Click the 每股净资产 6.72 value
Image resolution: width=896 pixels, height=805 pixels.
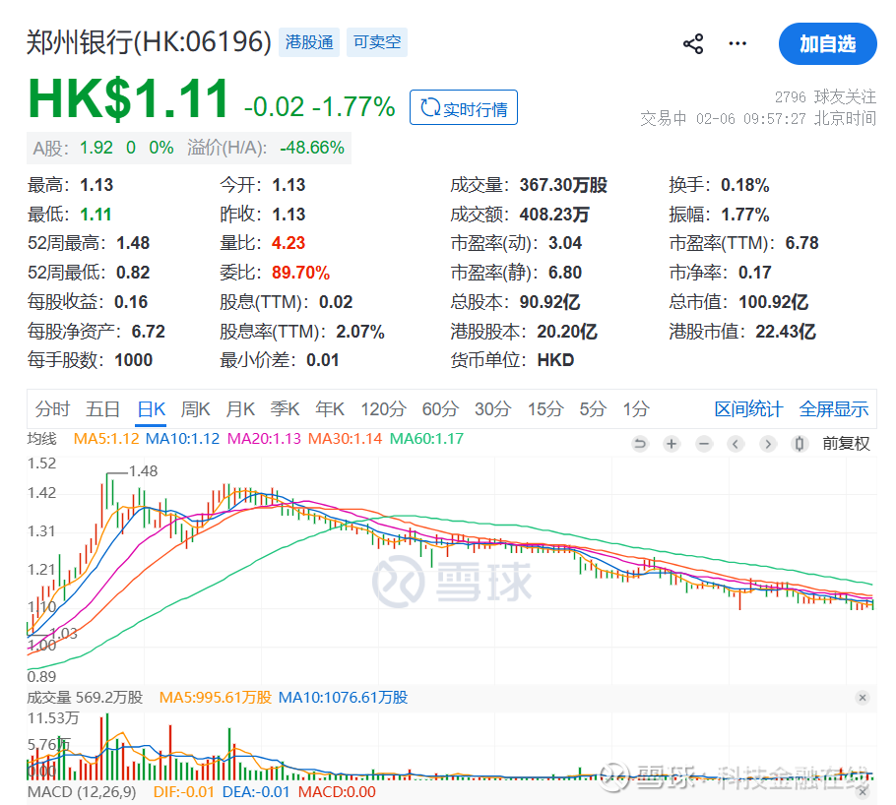tap(148, 332)
